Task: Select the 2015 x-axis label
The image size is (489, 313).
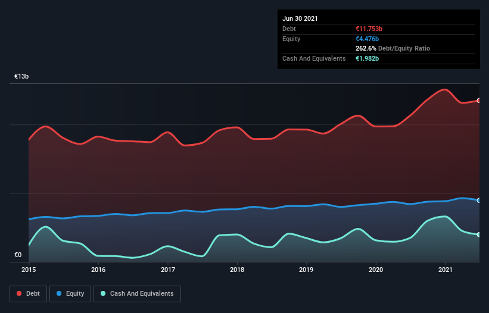Action: tap(29, 270)
